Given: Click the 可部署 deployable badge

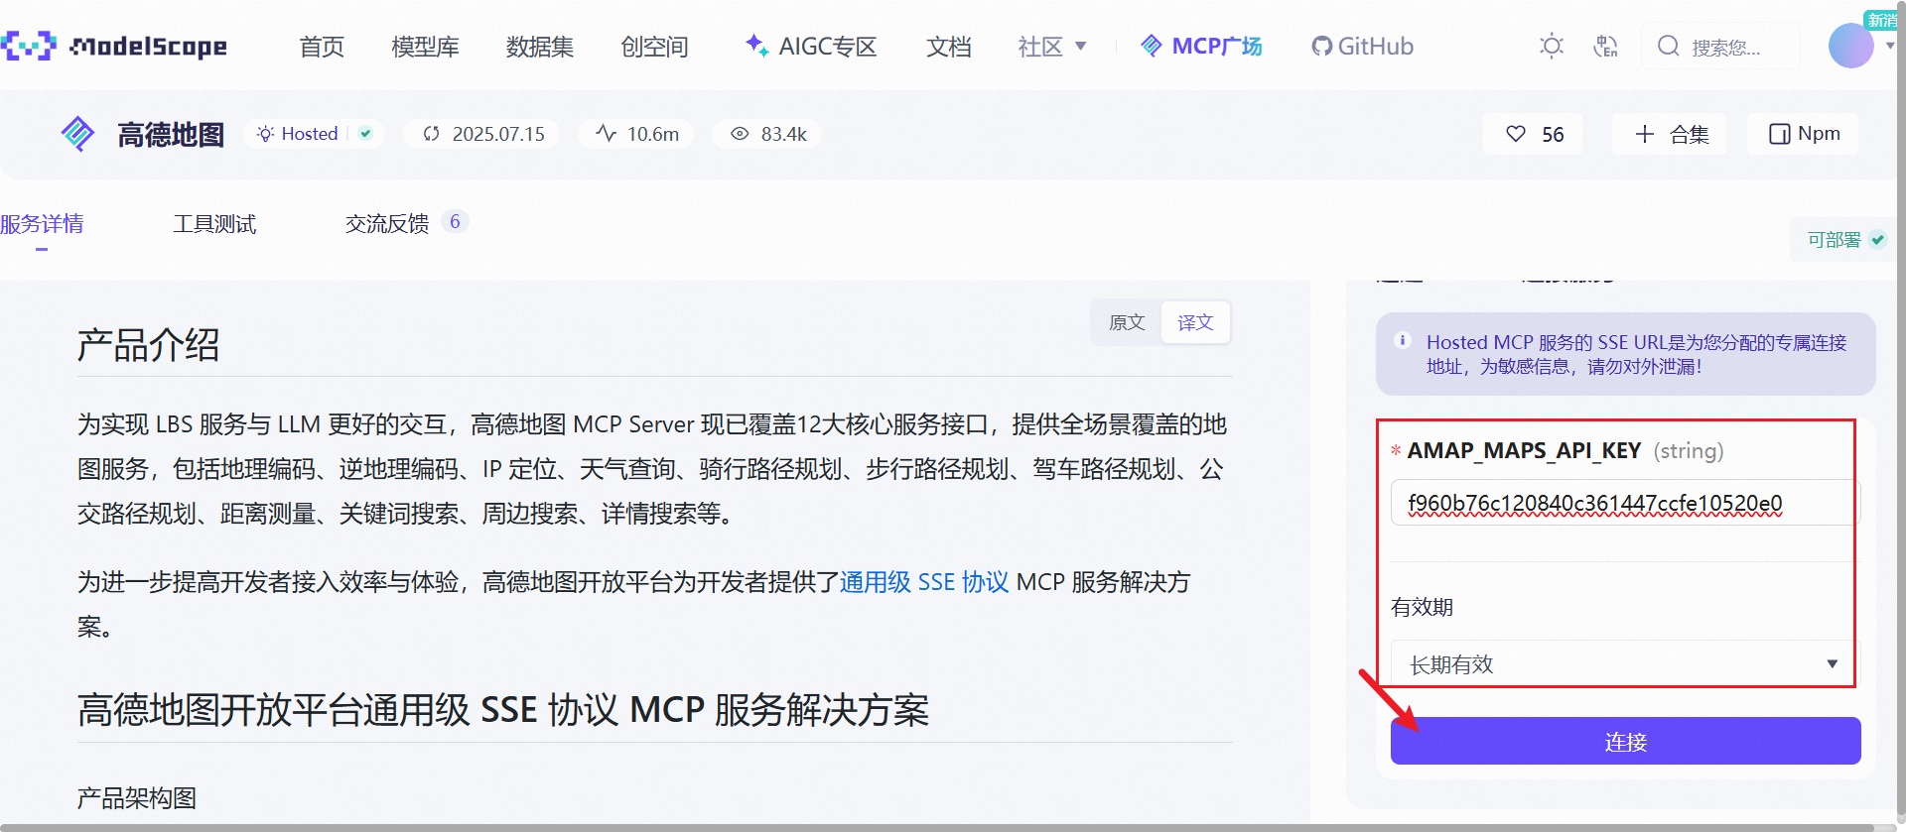Looking at the screenshot, I should click(x=1844, y=239).
